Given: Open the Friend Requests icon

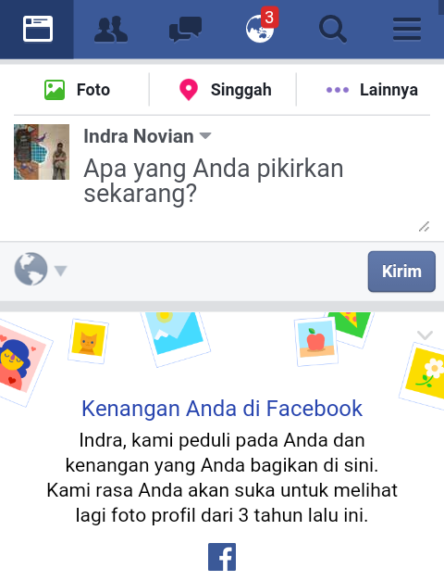Looking at the screenshot, I should pyautogui.click(x=111, y=29).
